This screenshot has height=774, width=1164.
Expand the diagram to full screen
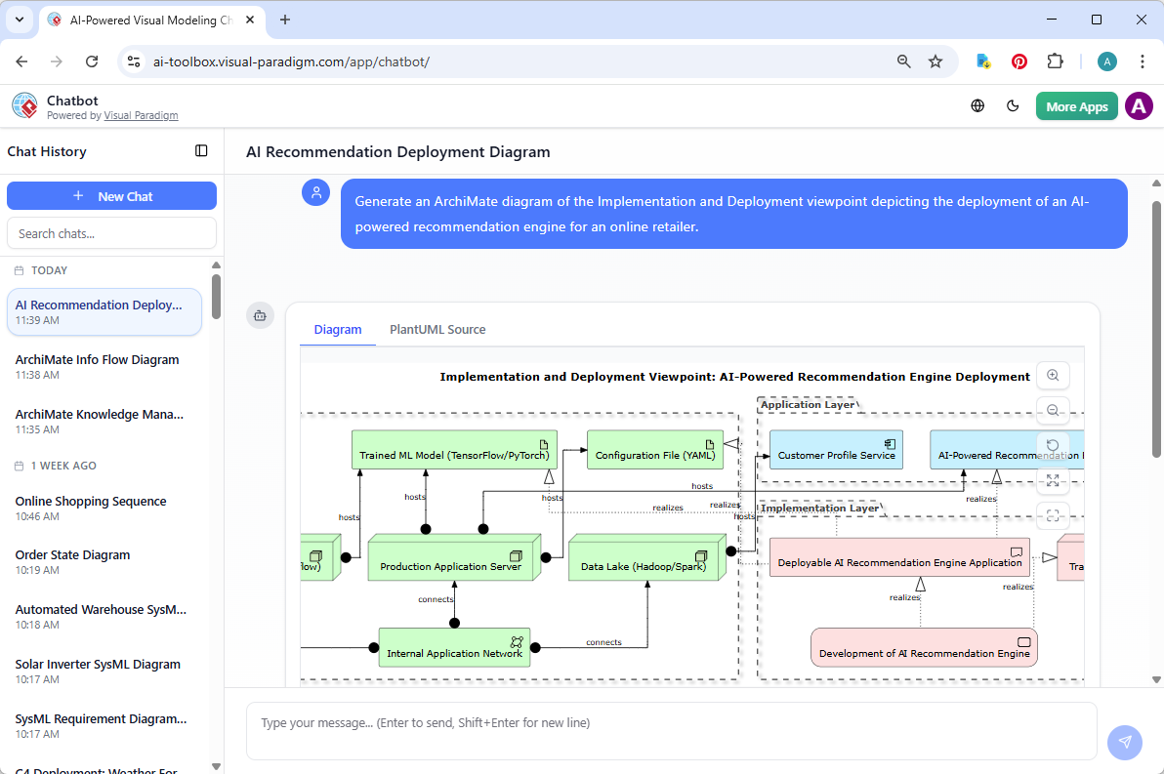coord(1053,480)
